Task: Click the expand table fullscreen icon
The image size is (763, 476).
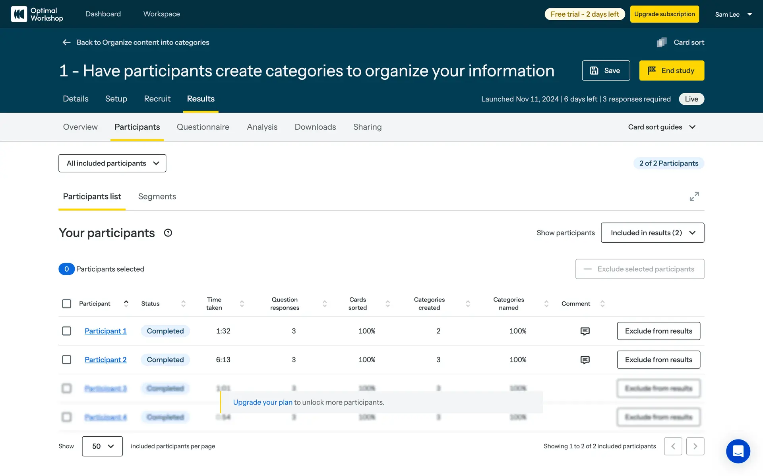Action: pyautogui.click(x=694, y=196)
